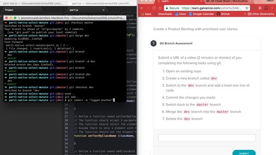Click the Chrome back arrow
The width and height of the screenshot is (276, 155).
[142, 8]
